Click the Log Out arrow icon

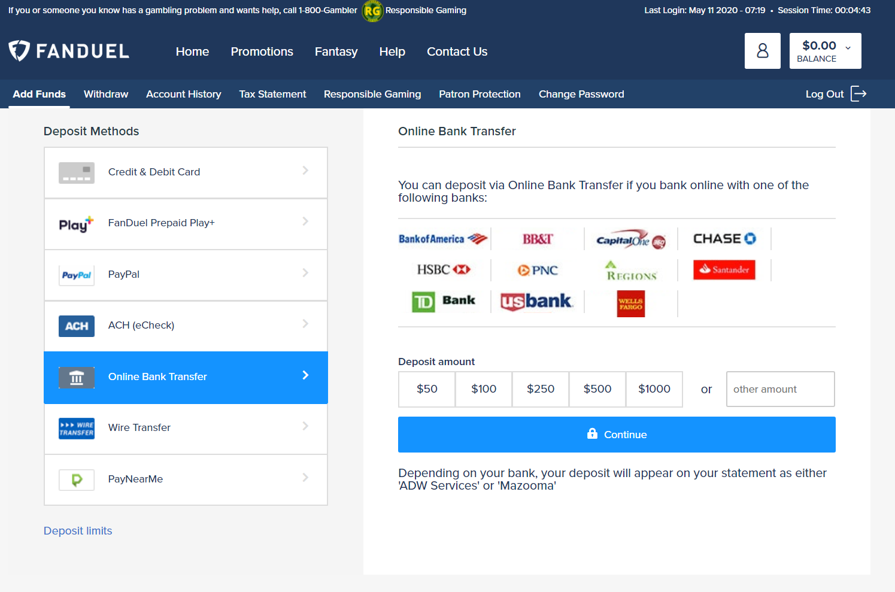(858, 94)
